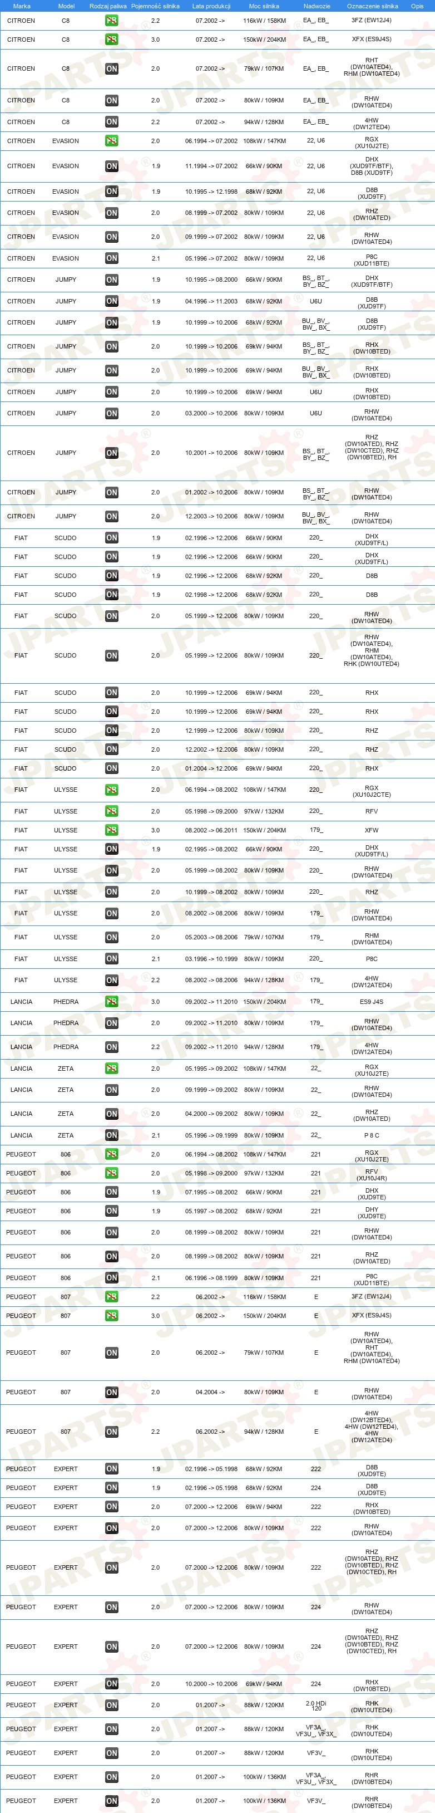Screen dimensions: 435x1813
Task: Select diesel icon in Citroen C8 4HW row
Action: point(111,122)
